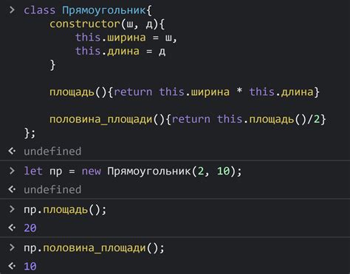Click the output arrow beside the result 20

tap(12, 228)
